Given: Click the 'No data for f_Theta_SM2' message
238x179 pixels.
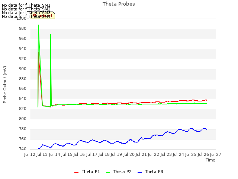Looking at the screenshot, I should tap(26, 9).
